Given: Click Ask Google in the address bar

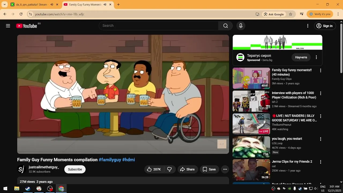Looking at the screenshot, I should [274, 14].
